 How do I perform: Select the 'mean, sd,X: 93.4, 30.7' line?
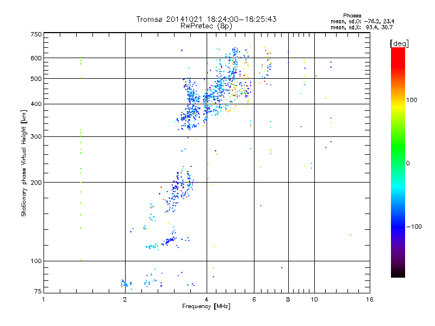(x=362, y=27)
